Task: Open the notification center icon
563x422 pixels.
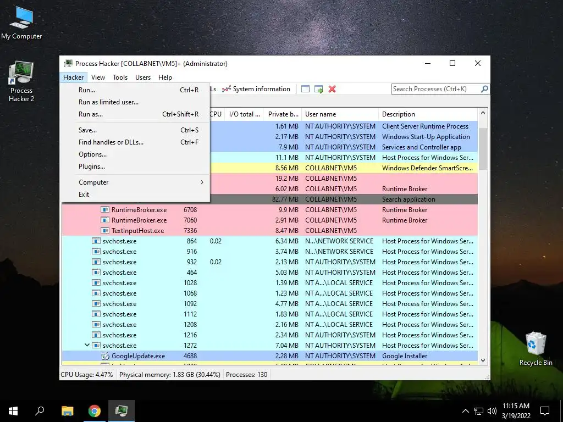Action: tap(545, 411)
